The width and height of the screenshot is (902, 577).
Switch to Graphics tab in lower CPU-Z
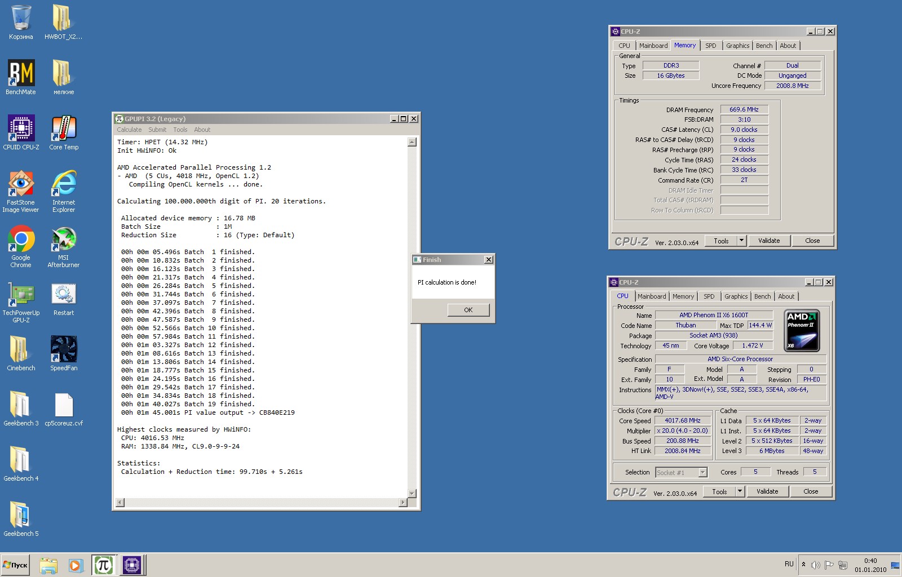point(736,296)
